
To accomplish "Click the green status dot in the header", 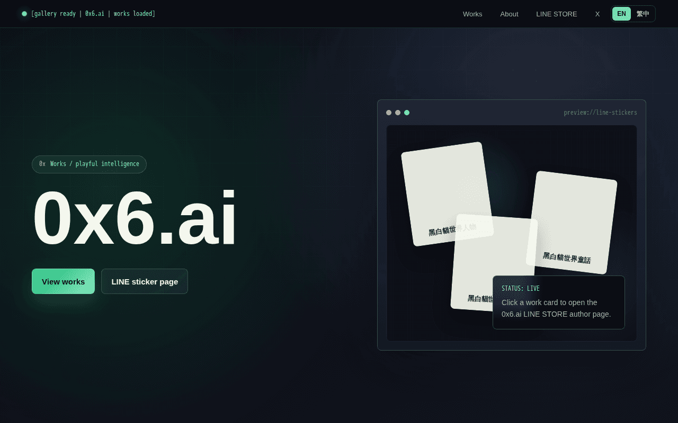I will tap(24, 14).
